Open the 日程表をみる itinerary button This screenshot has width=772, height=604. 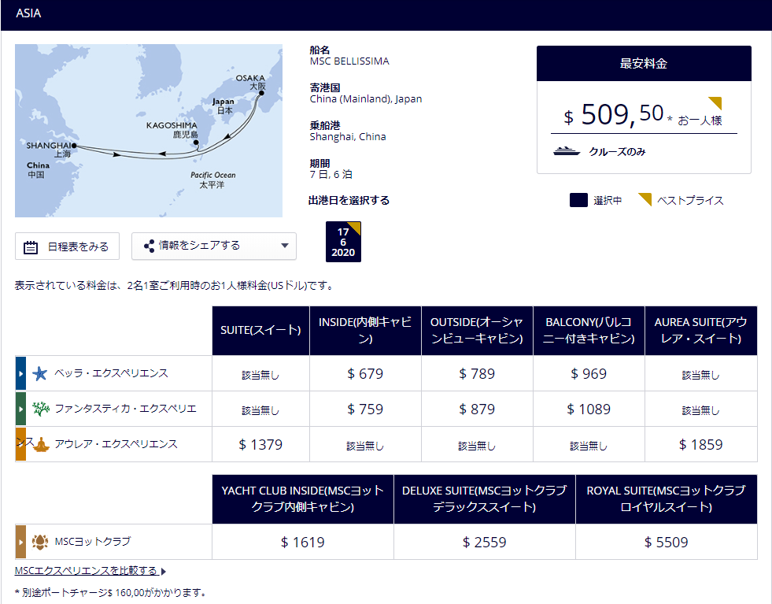pos(67,246)
